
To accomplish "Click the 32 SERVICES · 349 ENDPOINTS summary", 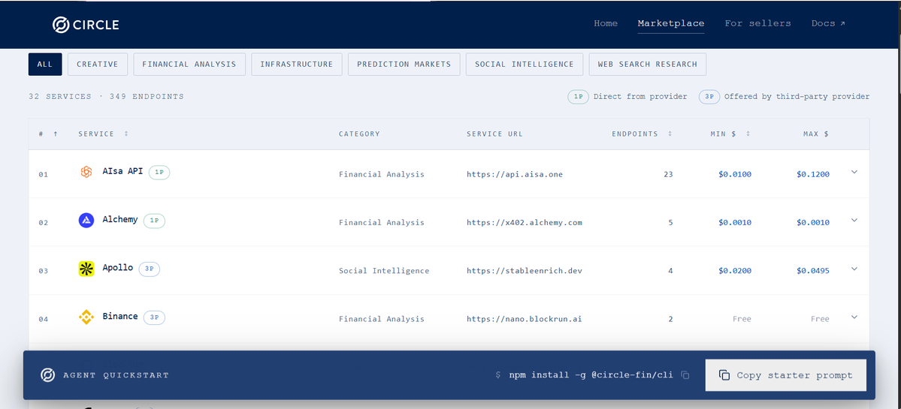I will (106, 96).
